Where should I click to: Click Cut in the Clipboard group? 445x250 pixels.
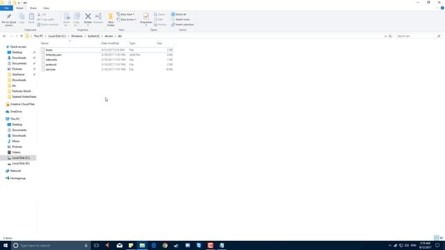tap(42, 15)
